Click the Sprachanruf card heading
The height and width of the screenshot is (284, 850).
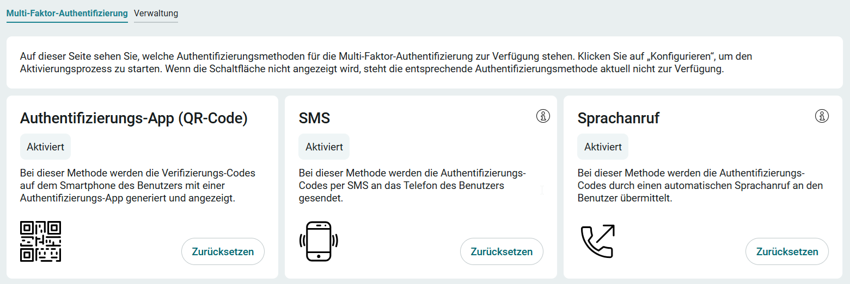click(618, 118)
